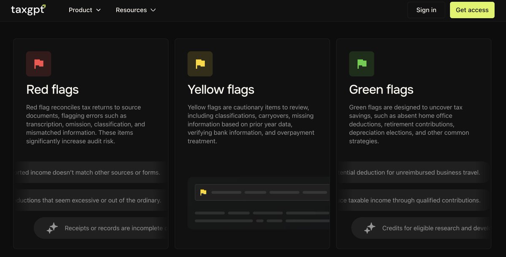The image size is (506, 257).
Task: Select pill 'taxable income through qualified contributions'
Action: 414,200
